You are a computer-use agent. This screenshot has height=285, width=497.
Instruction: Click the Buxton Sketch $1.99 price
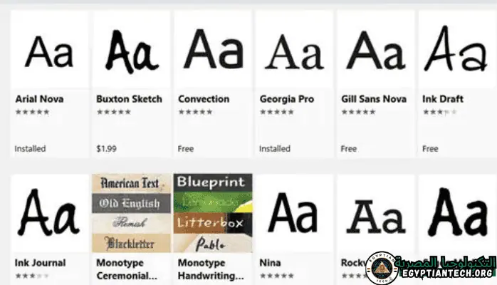pyautogui.click(x=106, y=149)
